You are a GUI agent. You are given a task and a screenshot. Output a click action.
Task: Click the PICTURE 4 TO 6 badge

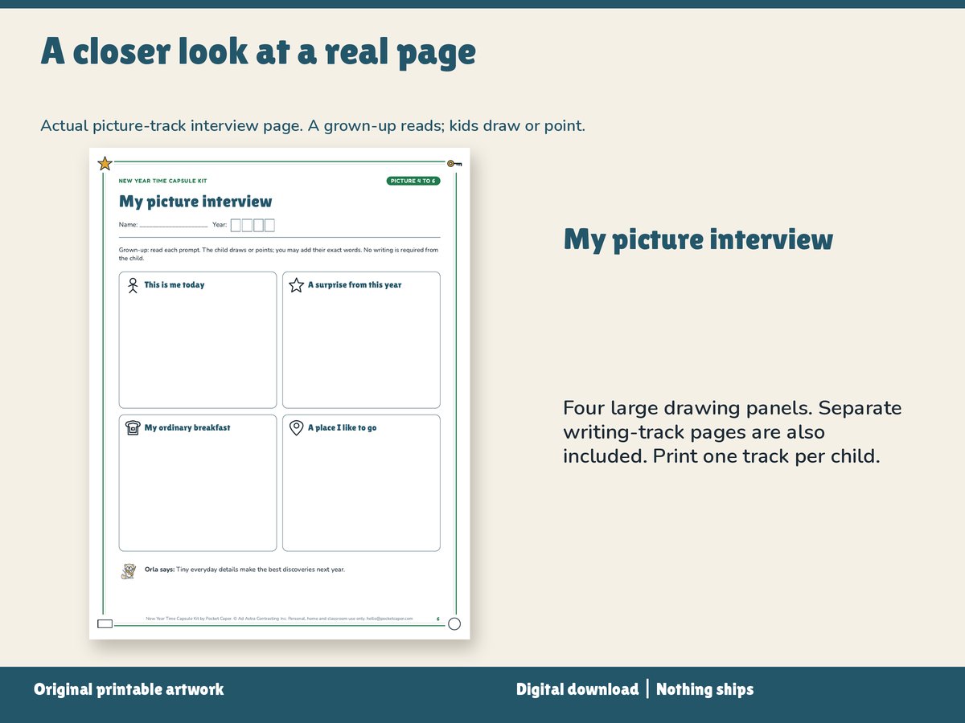413,181
